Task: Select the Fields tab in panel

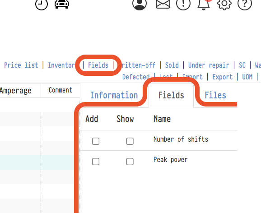Action: coord(171,95)
